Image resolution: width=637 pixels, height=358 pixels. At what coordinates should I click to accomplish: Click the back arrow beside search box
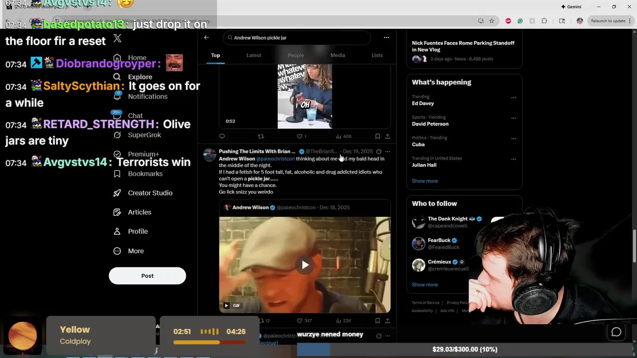pyautogui.click(x=207, y=37)
